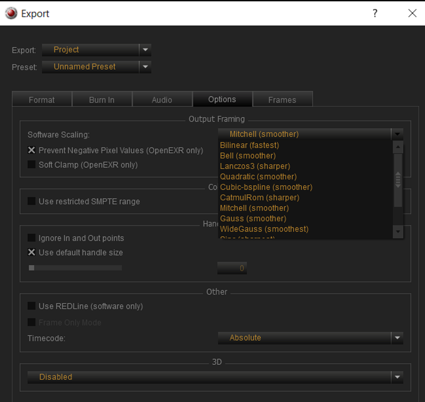
Task: Click the scaling list scrollbar thumb
Action: (398, 180)
